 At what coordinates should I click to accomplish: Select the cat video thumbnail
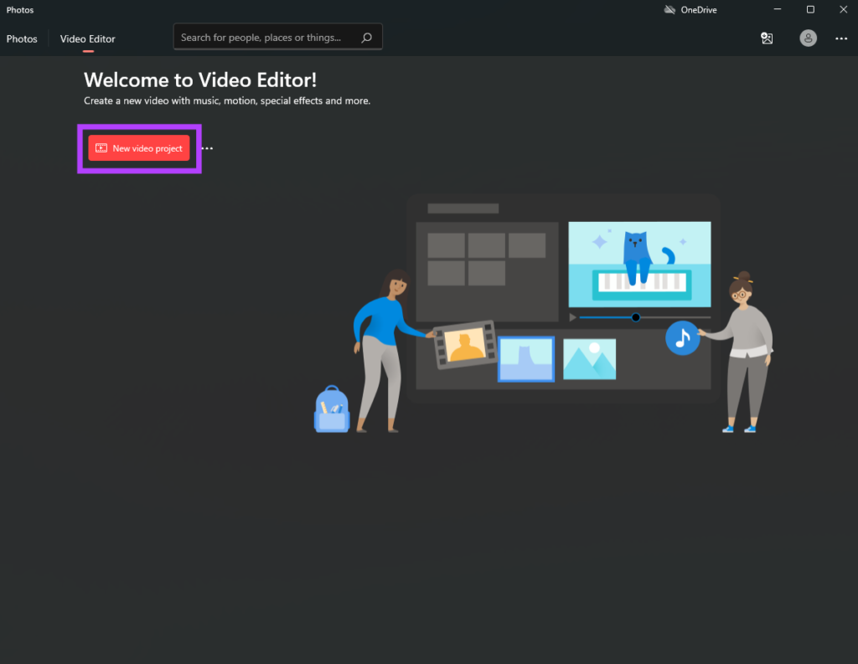(x=639, y=264)
